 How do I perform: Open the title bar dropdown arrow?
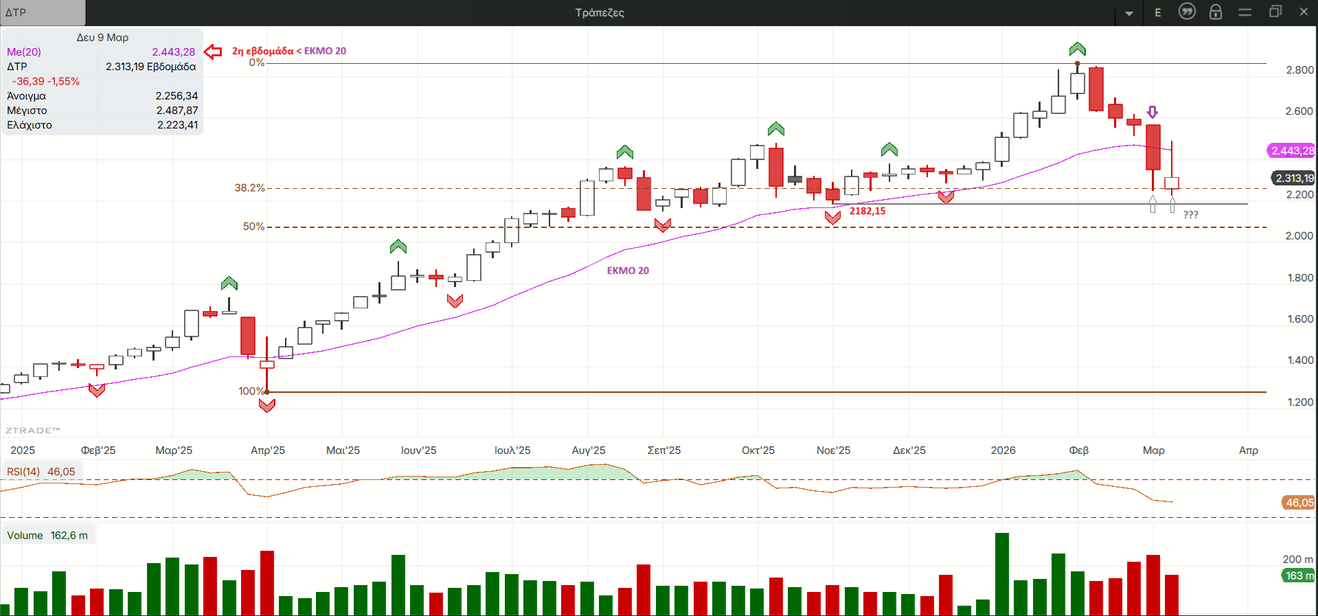pos(1128,13)
